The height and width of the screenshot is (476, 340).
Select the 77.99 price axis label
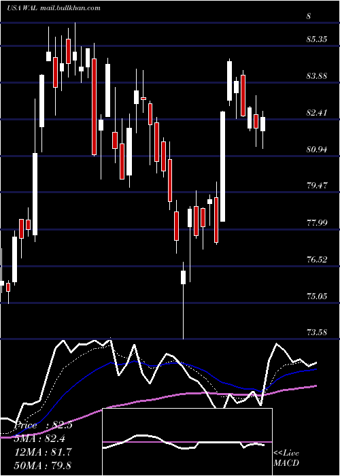pyautogui.click(x=317, y=223)
